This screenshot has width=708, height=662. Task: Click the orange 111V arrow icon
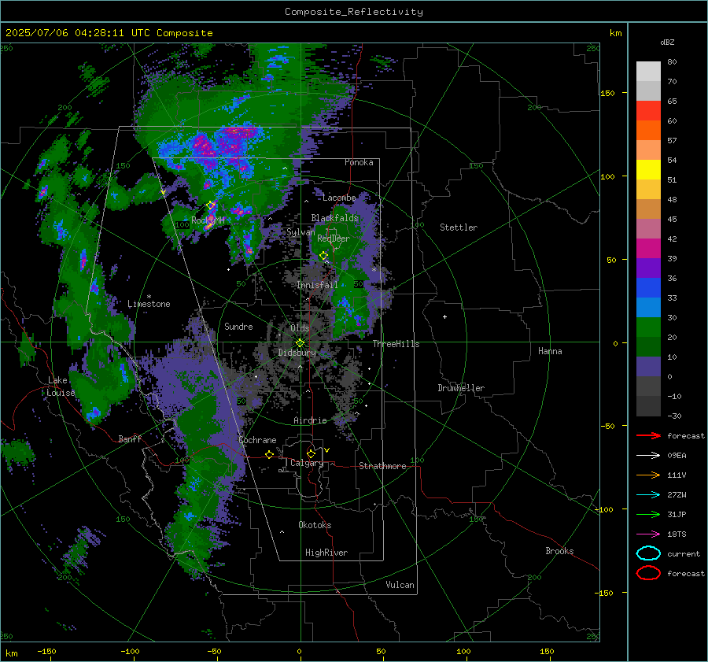tap(648, 475)
